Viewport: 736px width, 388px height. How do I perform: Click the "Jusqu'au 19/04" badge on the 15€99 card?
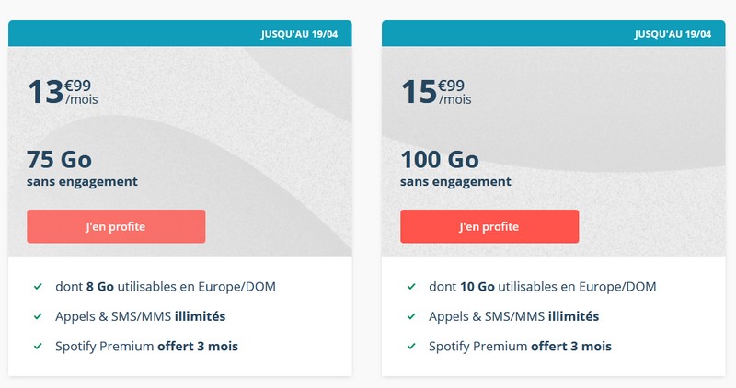(x=673, y=34)
